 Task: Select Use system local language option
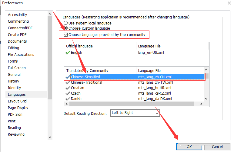(x=65, y=23)
